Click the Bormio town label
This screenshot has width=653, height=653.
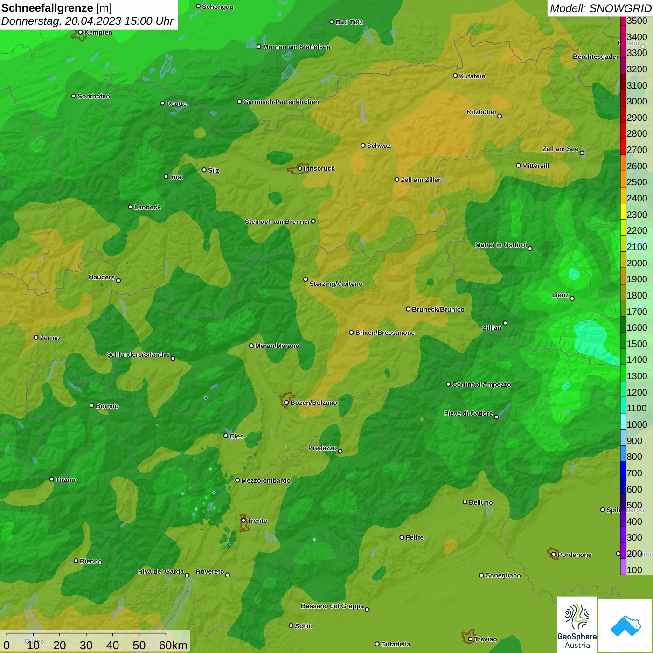click(x=107, y=406)
